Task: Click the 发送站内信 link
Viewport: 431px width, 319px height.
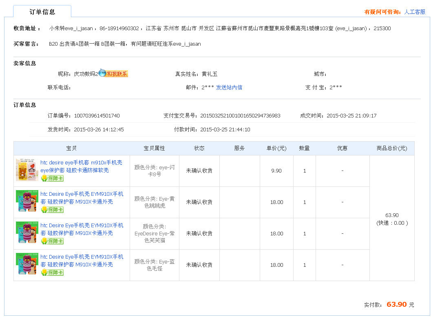Action: tap(229, 87)
